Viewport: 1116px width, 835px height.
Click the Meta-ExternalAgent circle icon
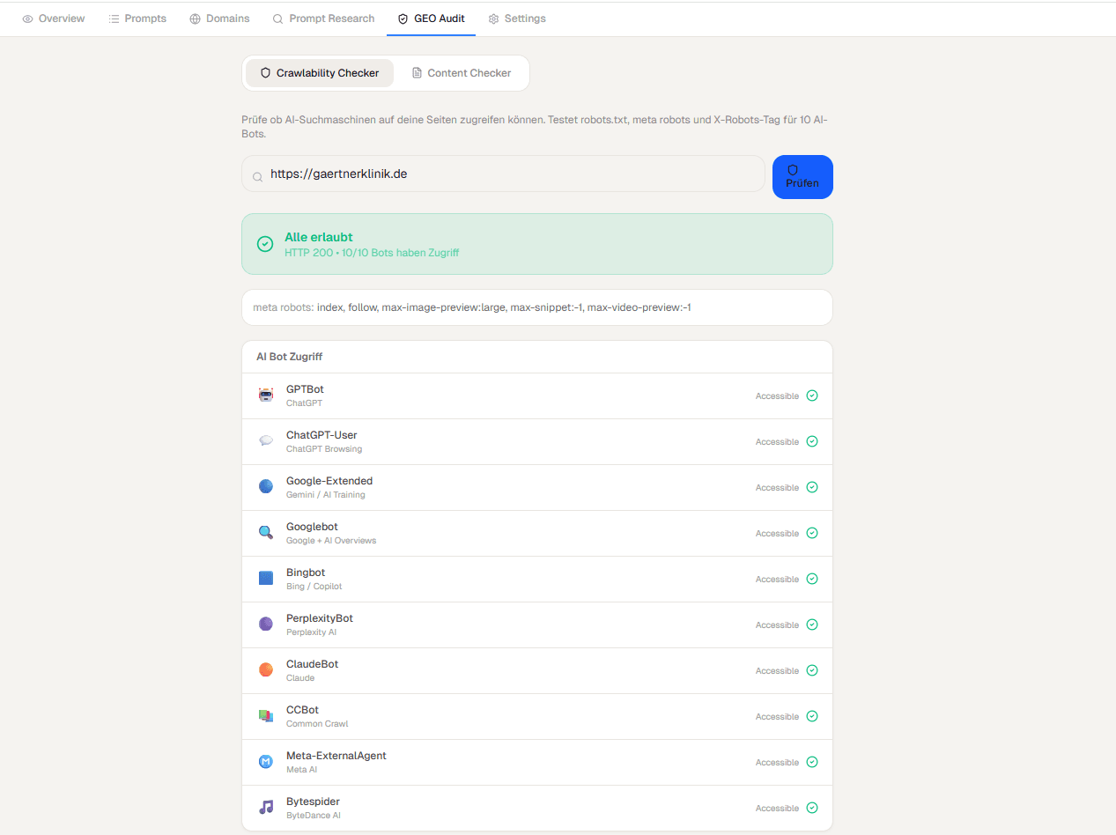pos(266,761)
